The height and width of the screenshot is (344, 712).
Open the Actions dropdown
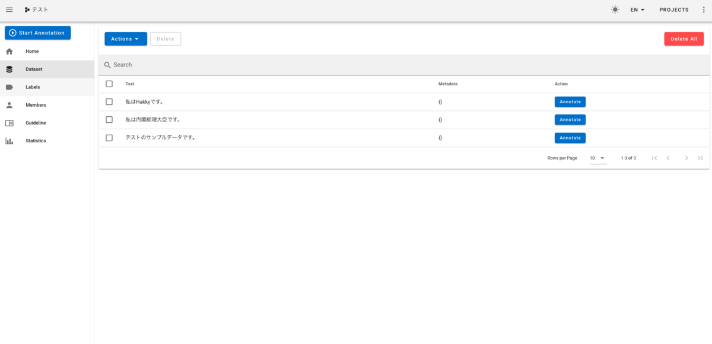tap(126, 39)
